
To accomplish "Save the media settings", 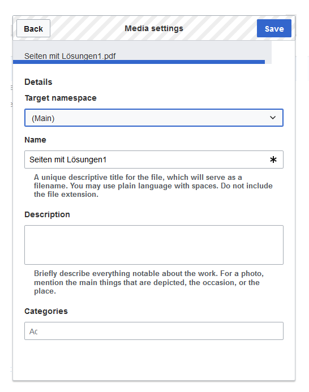I will tap(274, 28).
